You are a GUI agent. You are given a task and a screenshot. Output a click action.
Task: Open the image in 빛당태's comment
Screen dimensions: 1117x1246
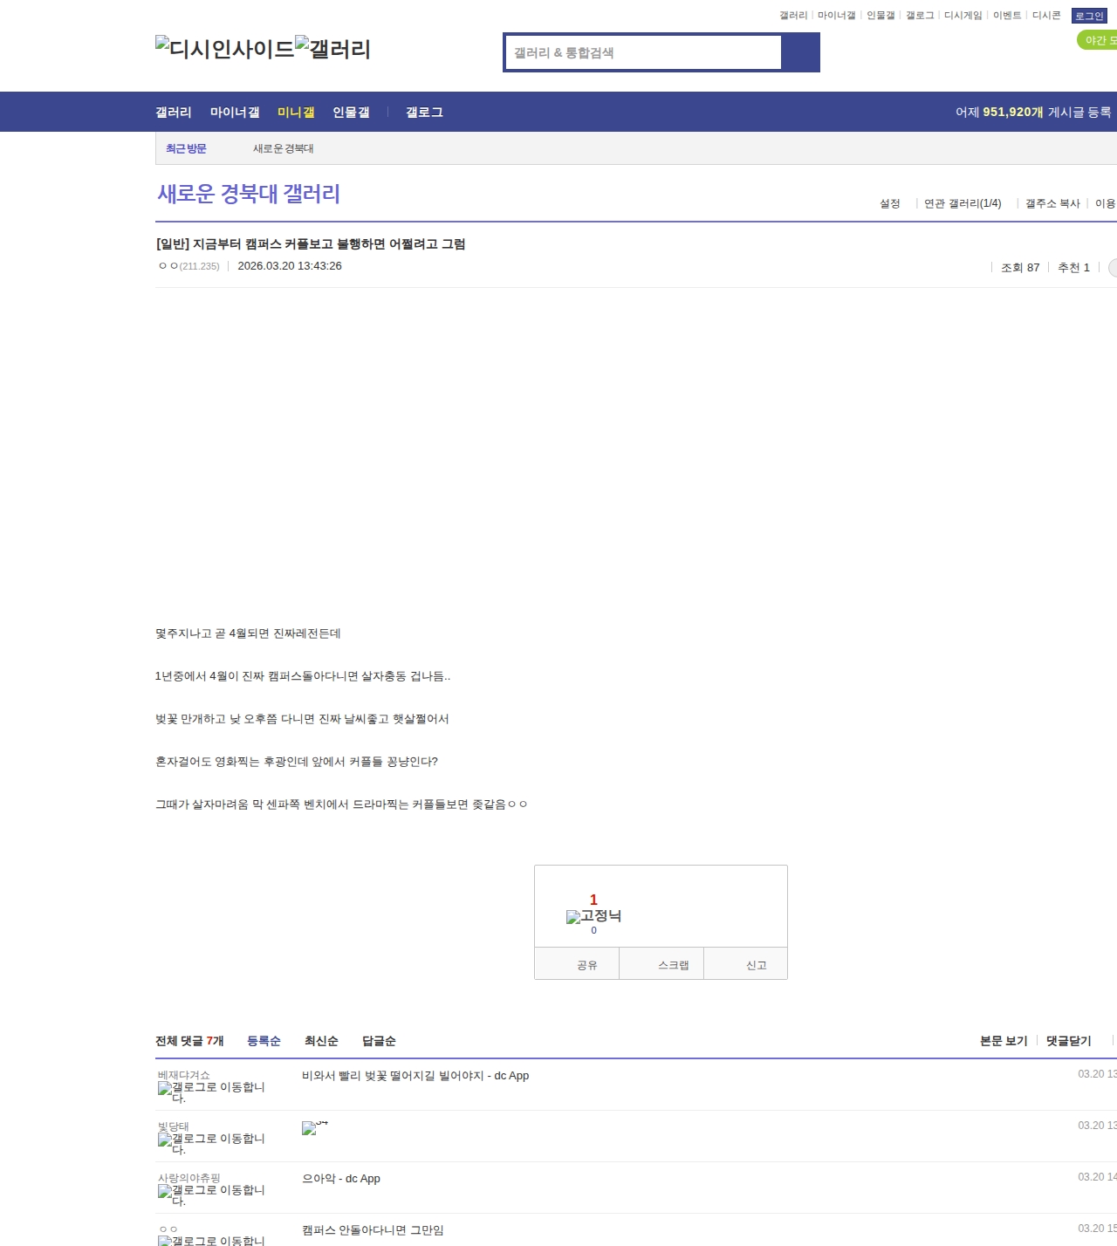point(310,1128)
